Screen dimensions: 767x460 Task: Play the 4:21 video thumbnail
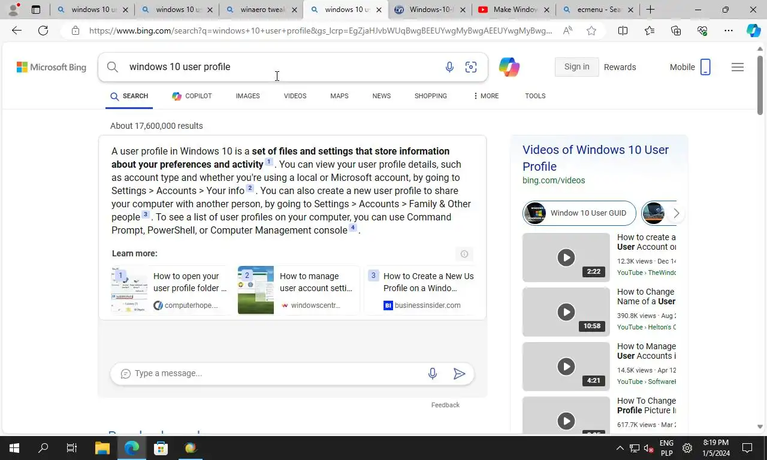(x=566, y=367)
